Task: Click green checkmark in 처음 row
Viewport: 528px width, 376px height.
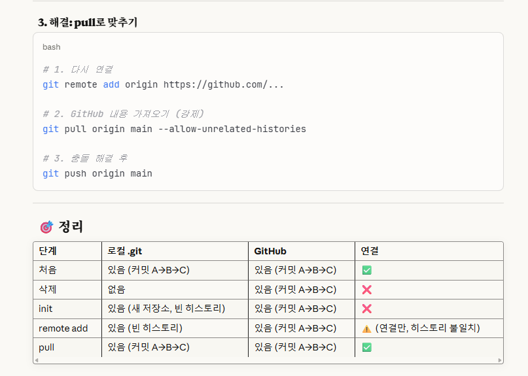Action: coord(366,270)
